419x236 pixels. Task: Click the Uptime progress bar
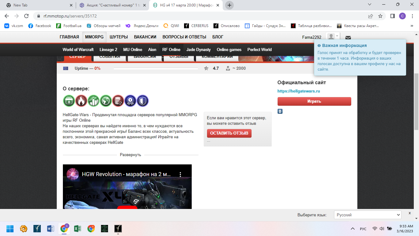click(156, 68)
